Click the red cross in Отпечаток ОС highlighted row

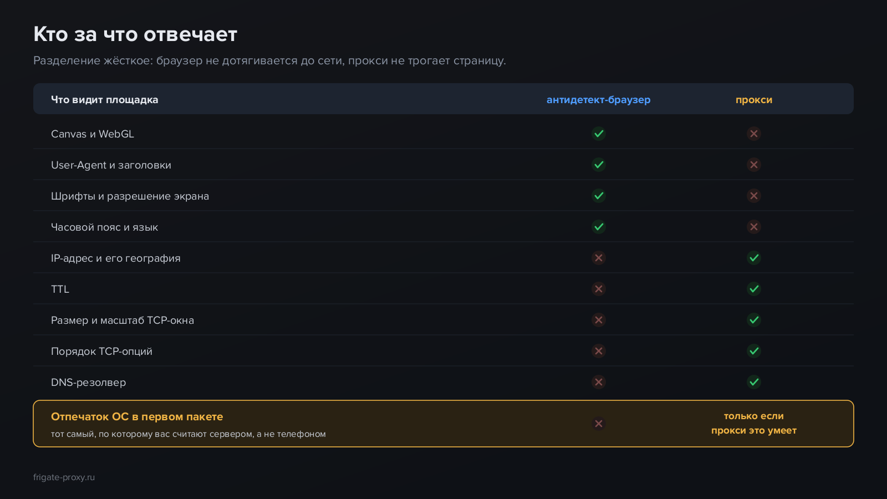(599, 424)
